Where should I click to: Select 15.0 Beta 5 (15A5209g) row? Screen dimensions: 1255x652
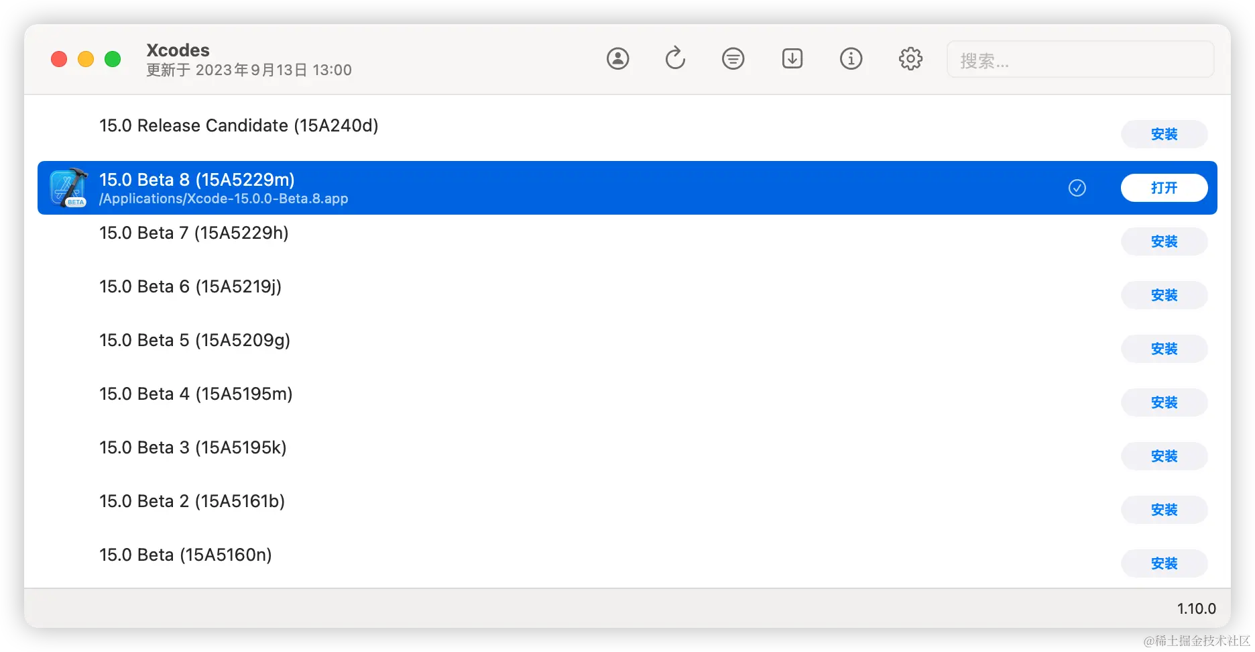627,349
